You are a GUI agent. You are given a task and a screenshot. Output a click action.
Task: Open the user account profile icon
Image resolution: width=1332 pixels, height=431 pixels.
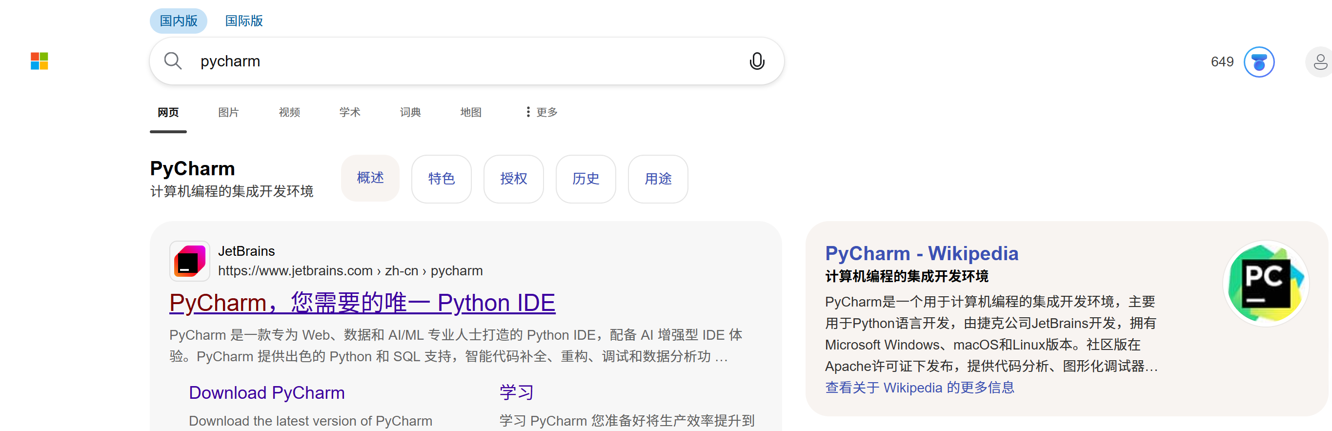click(x=1320, y=62)
